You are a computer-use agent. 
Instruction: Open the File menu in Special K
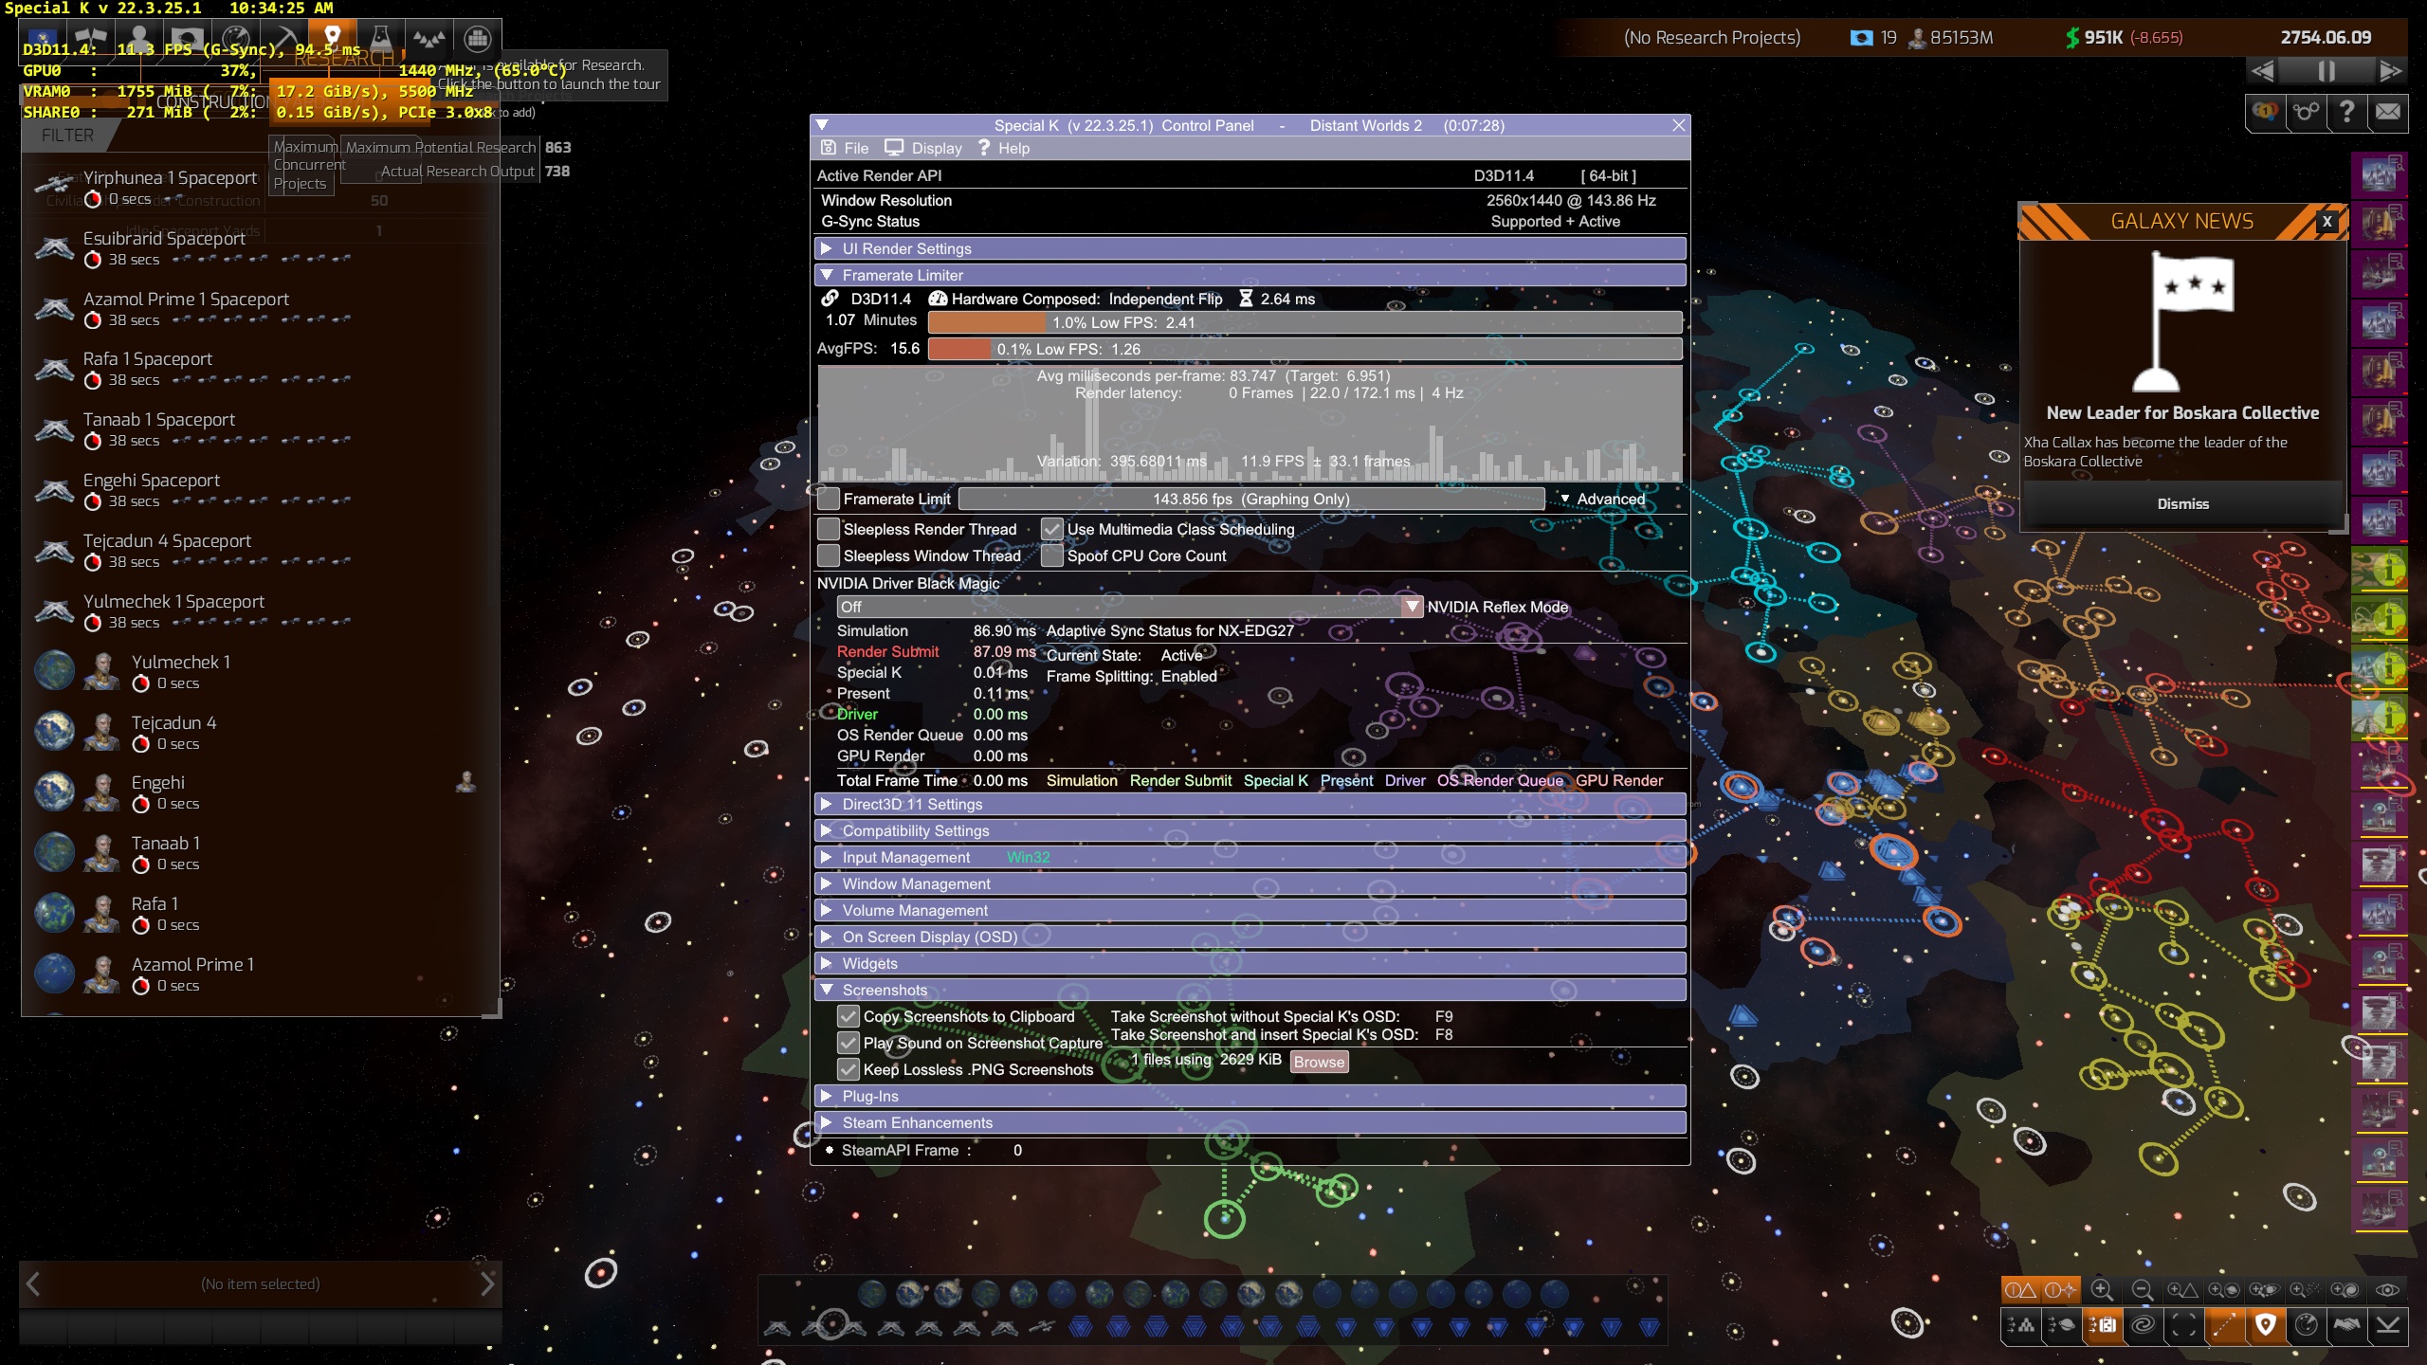(x=845, y=148)
